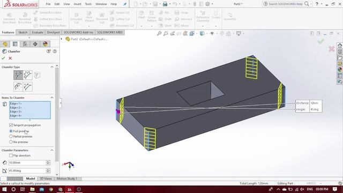Confirm feature with green check in viewport corner
Screen dimensions: 343x193
[320, 41]
